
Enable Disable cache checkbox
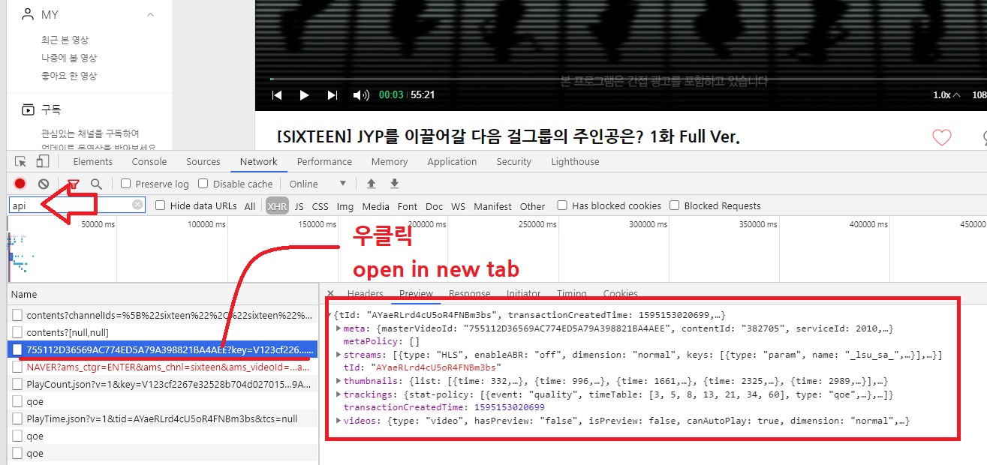203,184
